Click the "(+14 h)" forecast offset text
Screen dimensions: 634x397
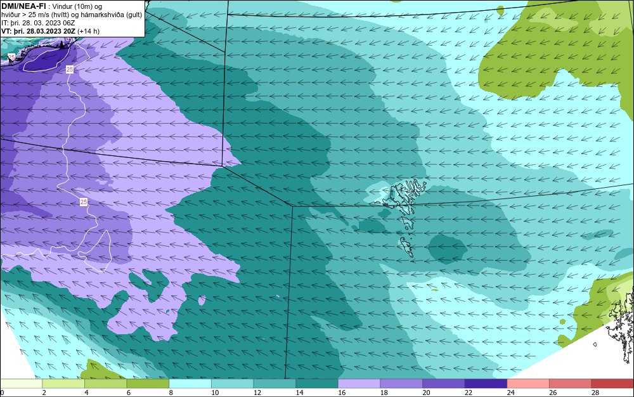[88, 31]
